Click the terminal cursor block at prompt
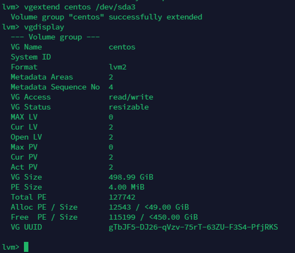The height and width of the screenshot is (253, 295). [x=26, y=247]
